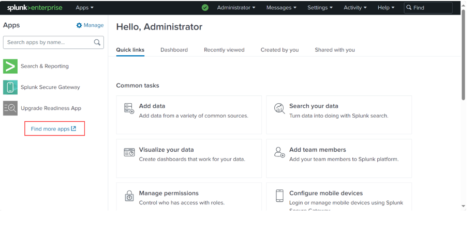
Task: Follow the Find more apps link
Action: (x=54, y=129)
